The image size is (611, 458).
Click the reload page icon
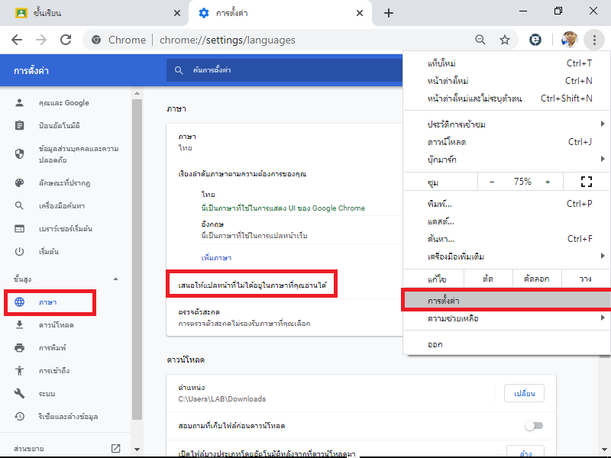pos(66,40)
